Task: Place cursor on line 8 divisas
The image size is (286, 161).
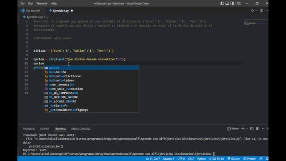Action: click(39, 51)
